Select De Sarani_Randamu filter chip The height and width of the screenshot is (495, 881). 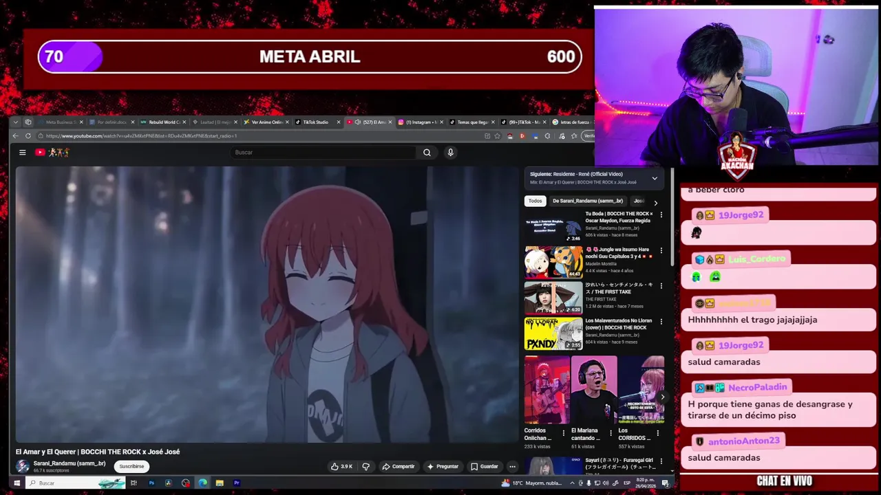(x=587, y=201)
